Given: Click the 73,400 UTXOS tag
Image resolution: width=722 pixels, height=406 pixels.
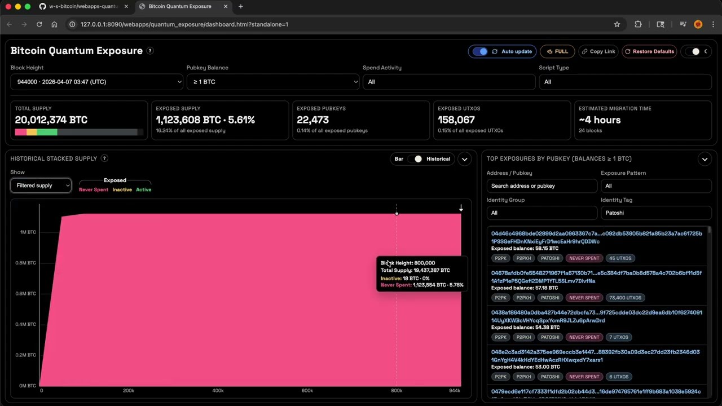Looking at the screenshot, I should tap(625, 298).
